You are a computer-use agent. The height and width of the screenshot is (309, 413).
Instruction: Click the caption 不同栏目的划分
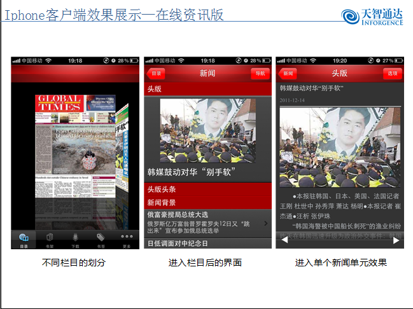74,263
